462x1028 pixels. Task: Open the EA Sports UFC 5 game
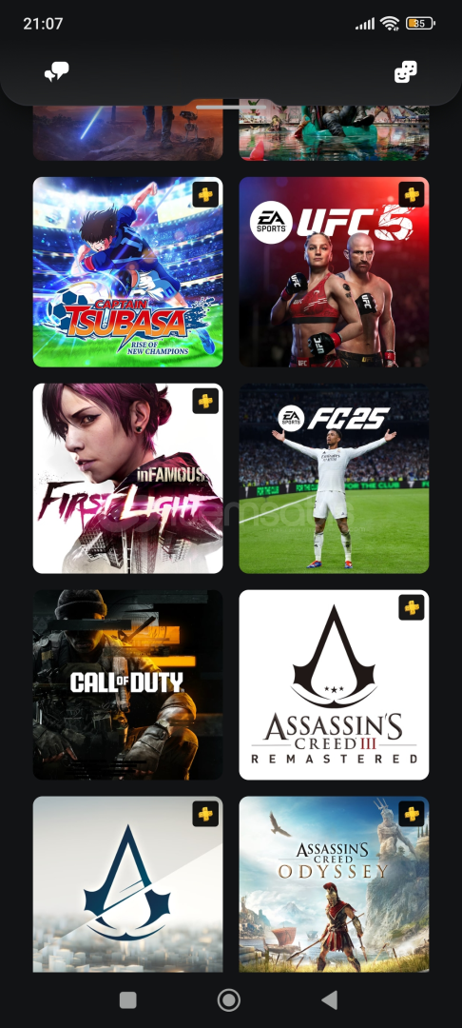point(334,272)
